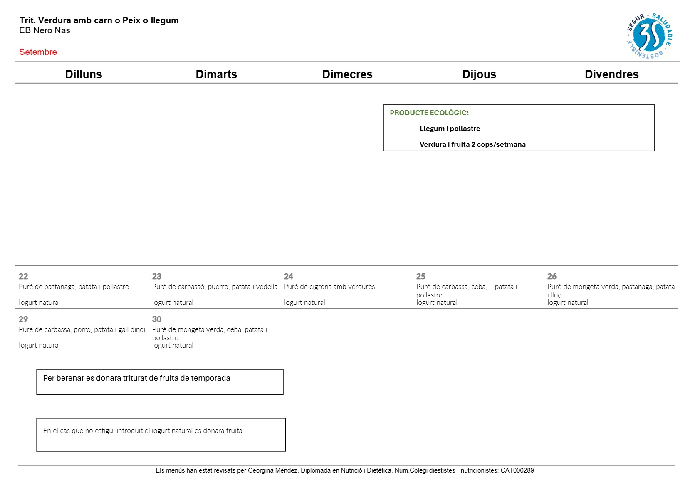Click 'Iogurt natural' under day 25

437,303
